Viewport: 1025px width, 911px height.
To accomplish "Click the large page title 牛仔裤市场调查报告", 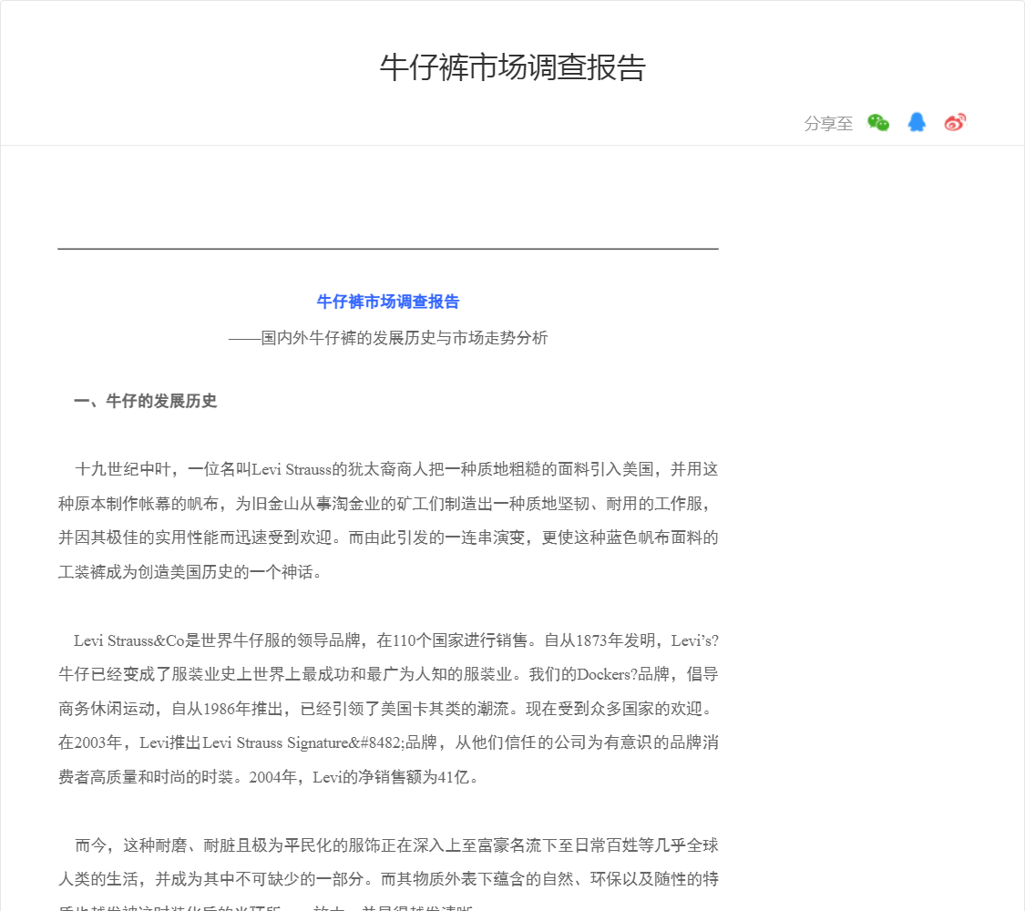I will point(512,67).
